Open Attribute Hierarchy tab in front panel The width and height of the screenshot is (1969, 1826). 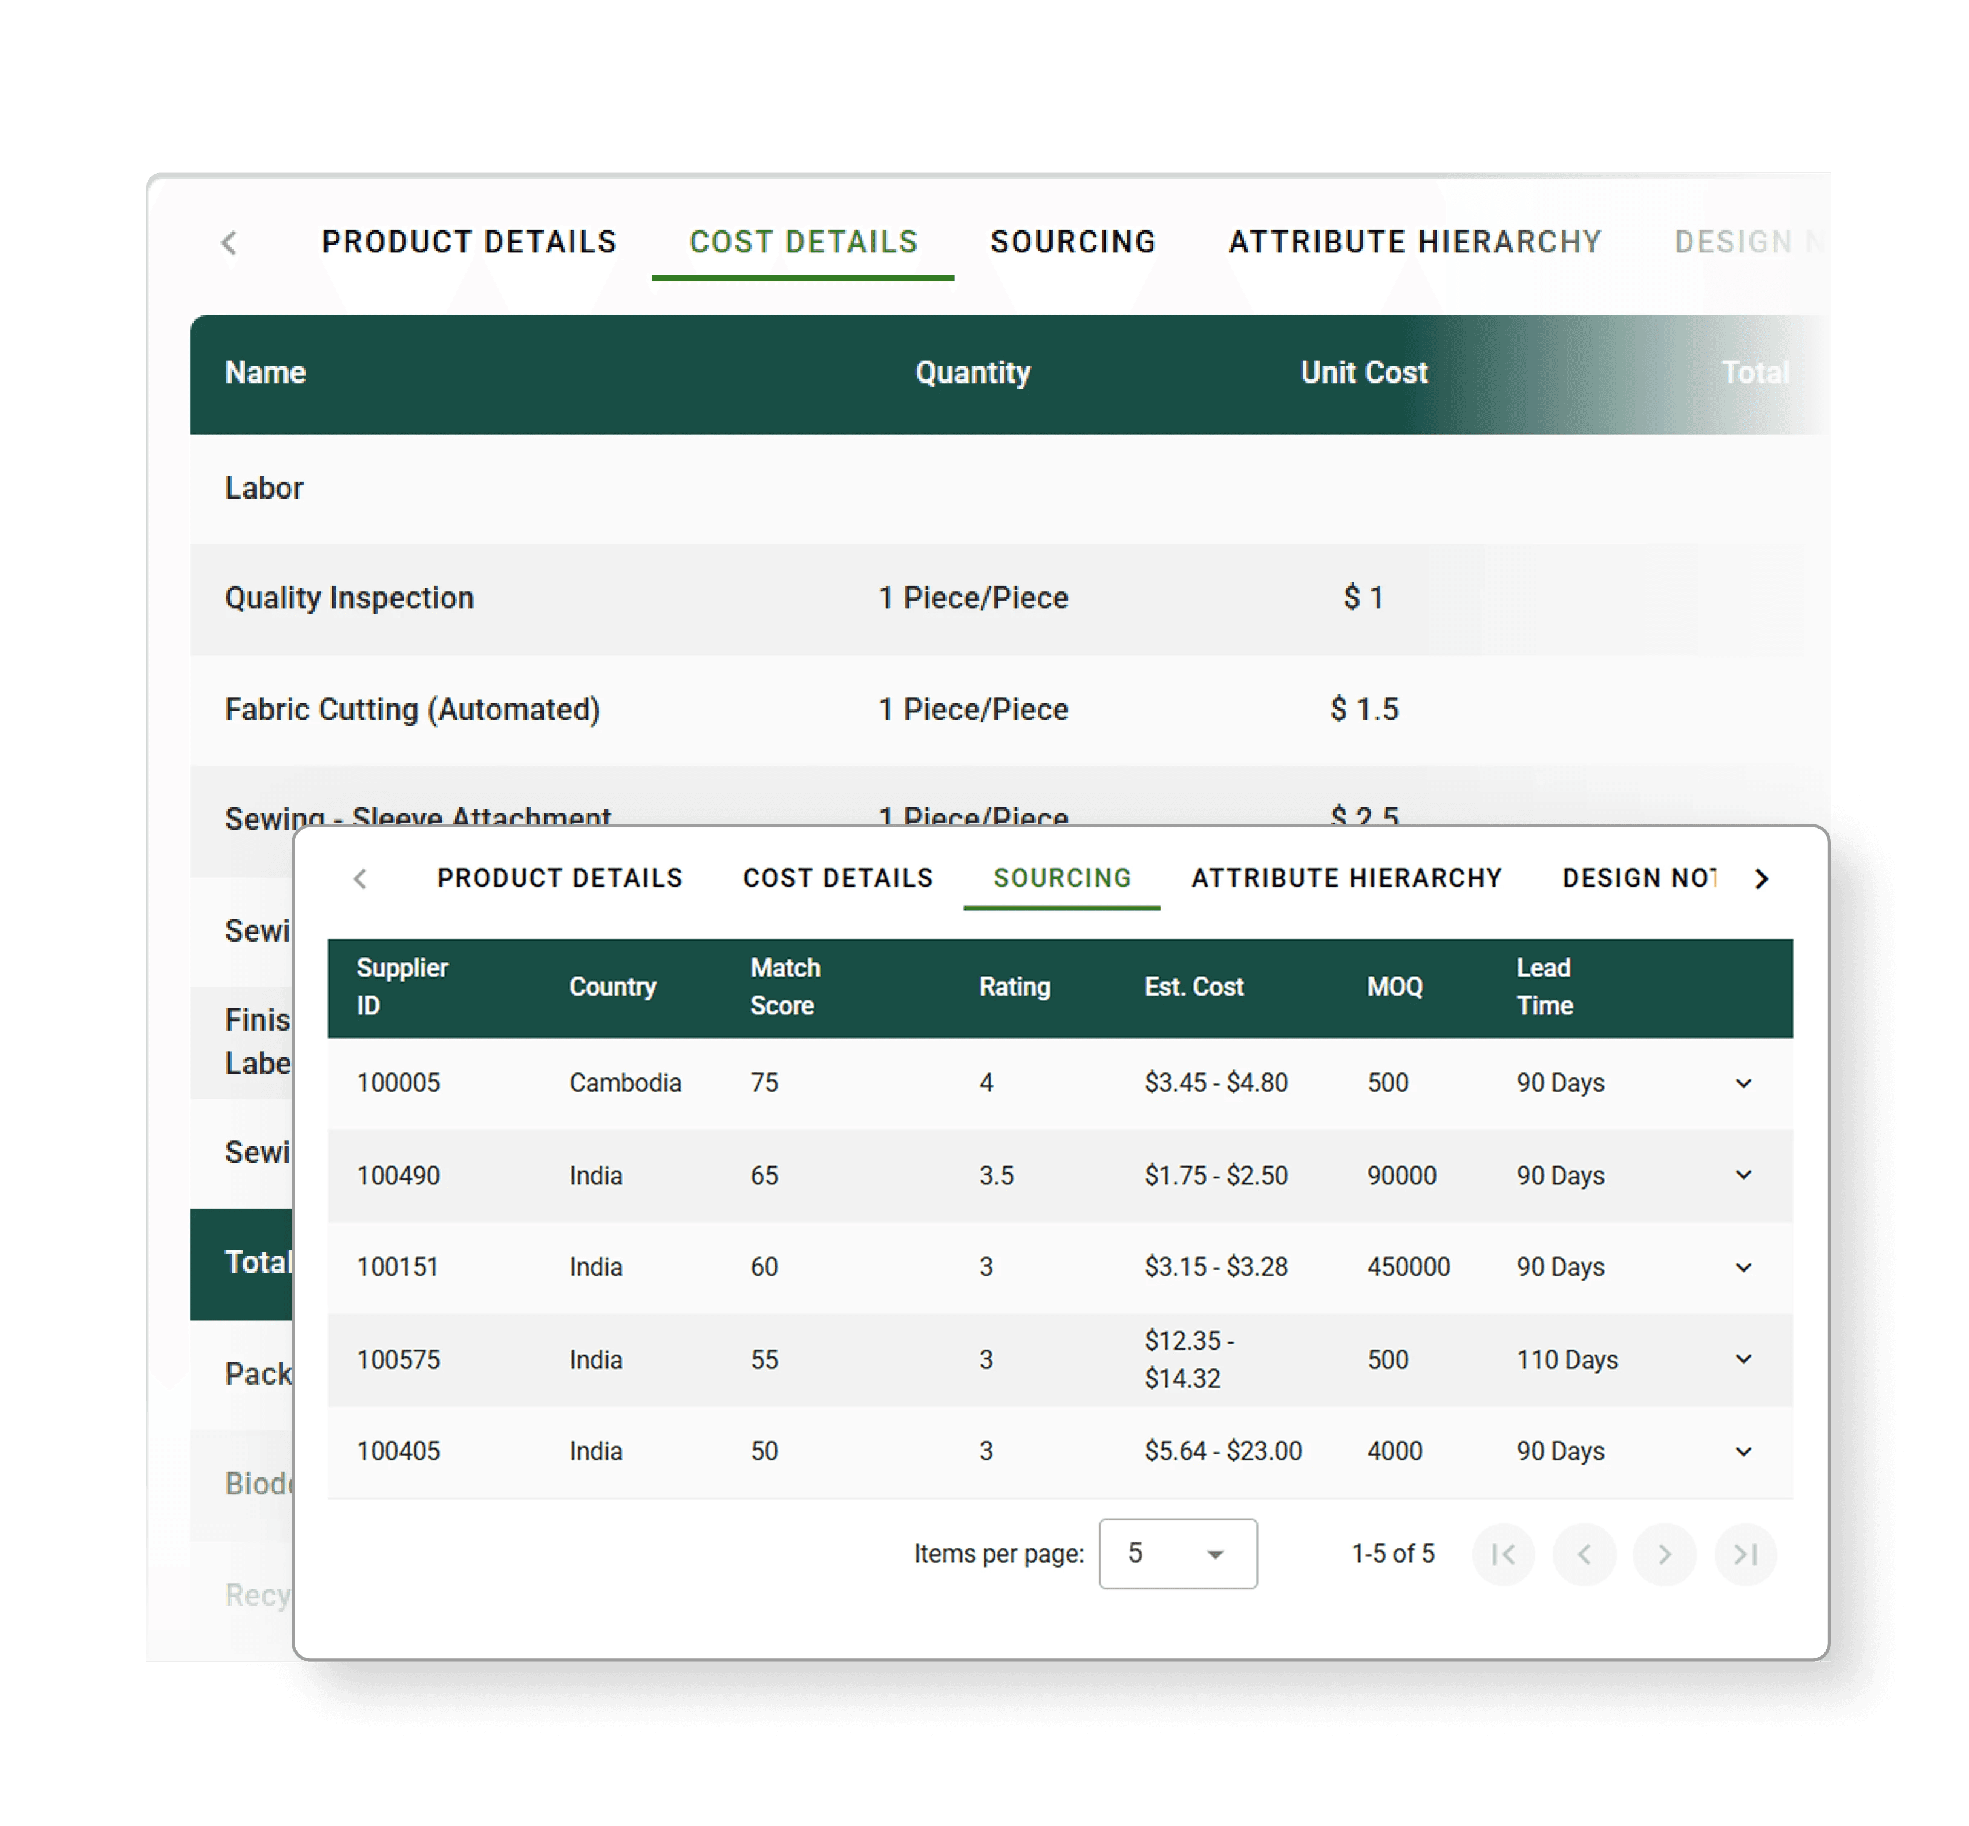coord(1346,878)
